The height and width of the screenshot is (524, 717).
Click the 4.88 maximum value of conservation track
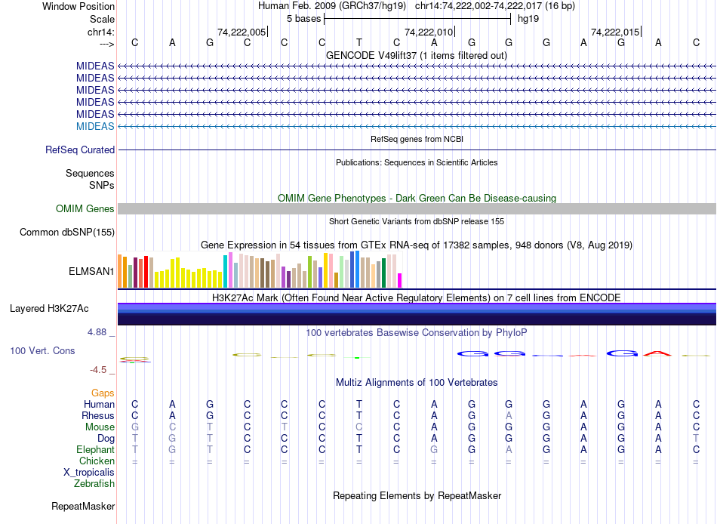click(x=97, y=332)
